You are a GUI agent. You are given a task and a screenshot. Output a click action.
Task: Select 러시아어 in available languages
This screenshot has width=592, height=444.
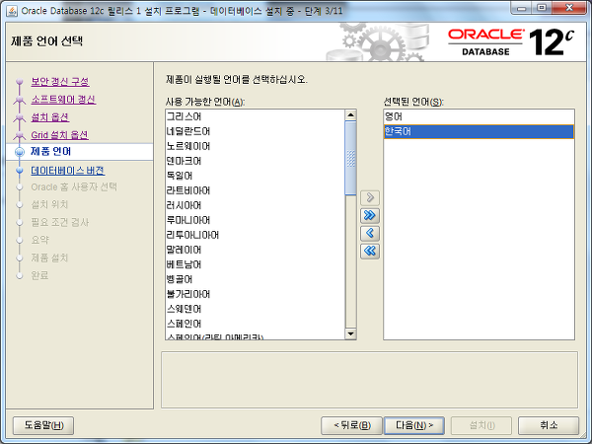256,205
